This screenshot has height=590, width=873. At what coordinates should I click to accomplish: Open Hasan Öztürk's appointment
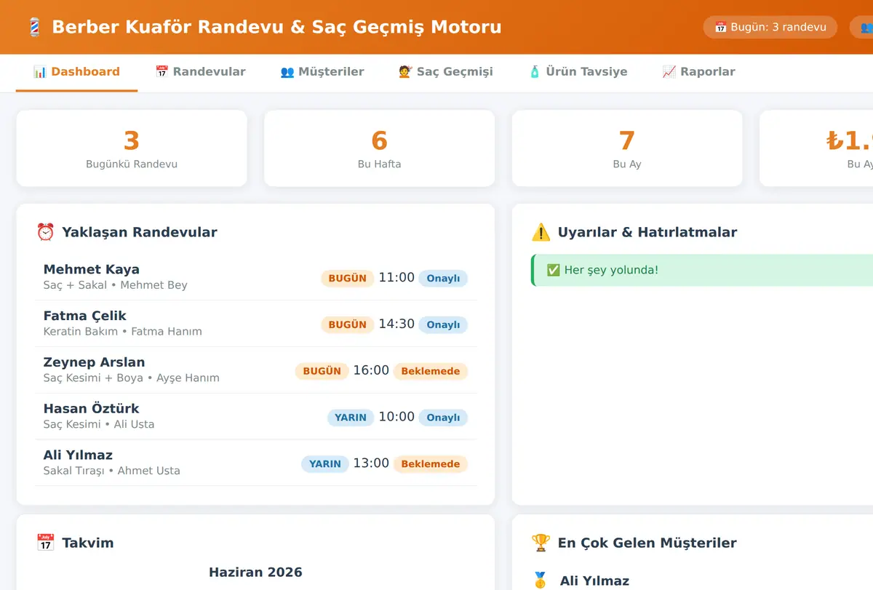tap(256, 417)
